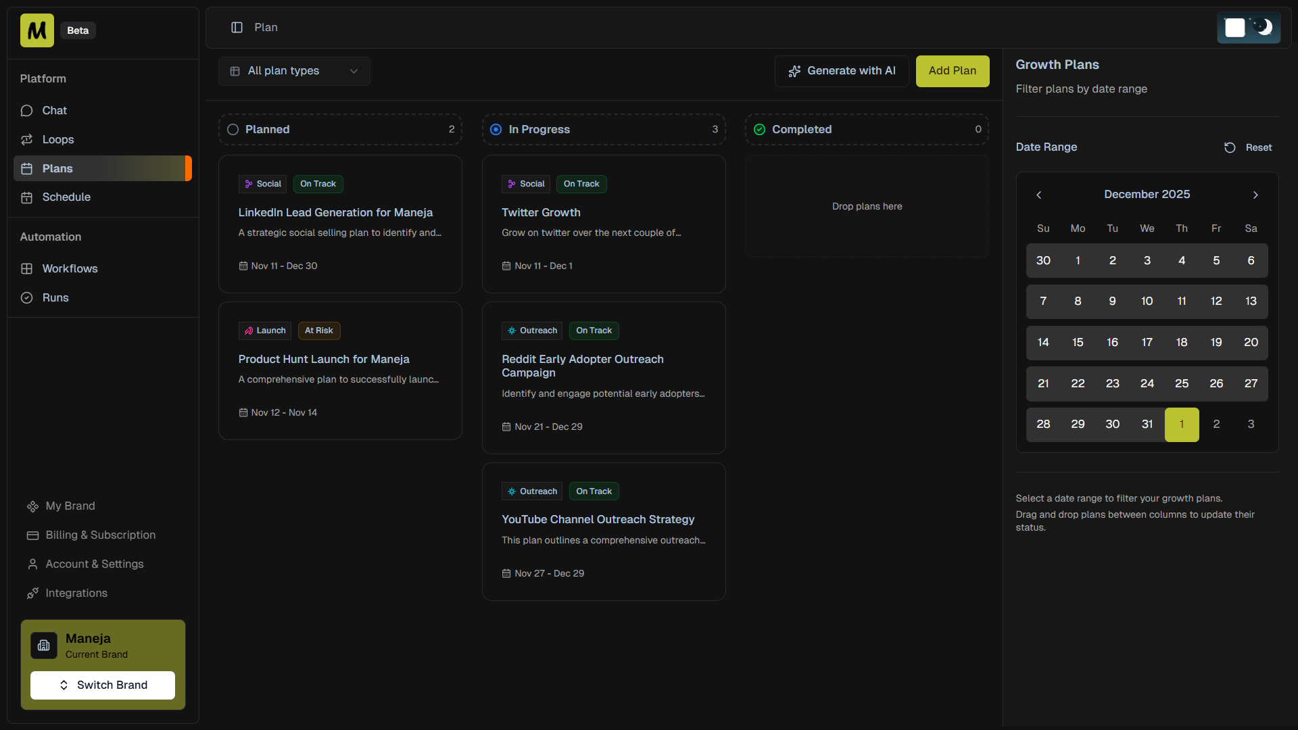Open Integrations settings
Screen dimensions: 1298x730
76,593
